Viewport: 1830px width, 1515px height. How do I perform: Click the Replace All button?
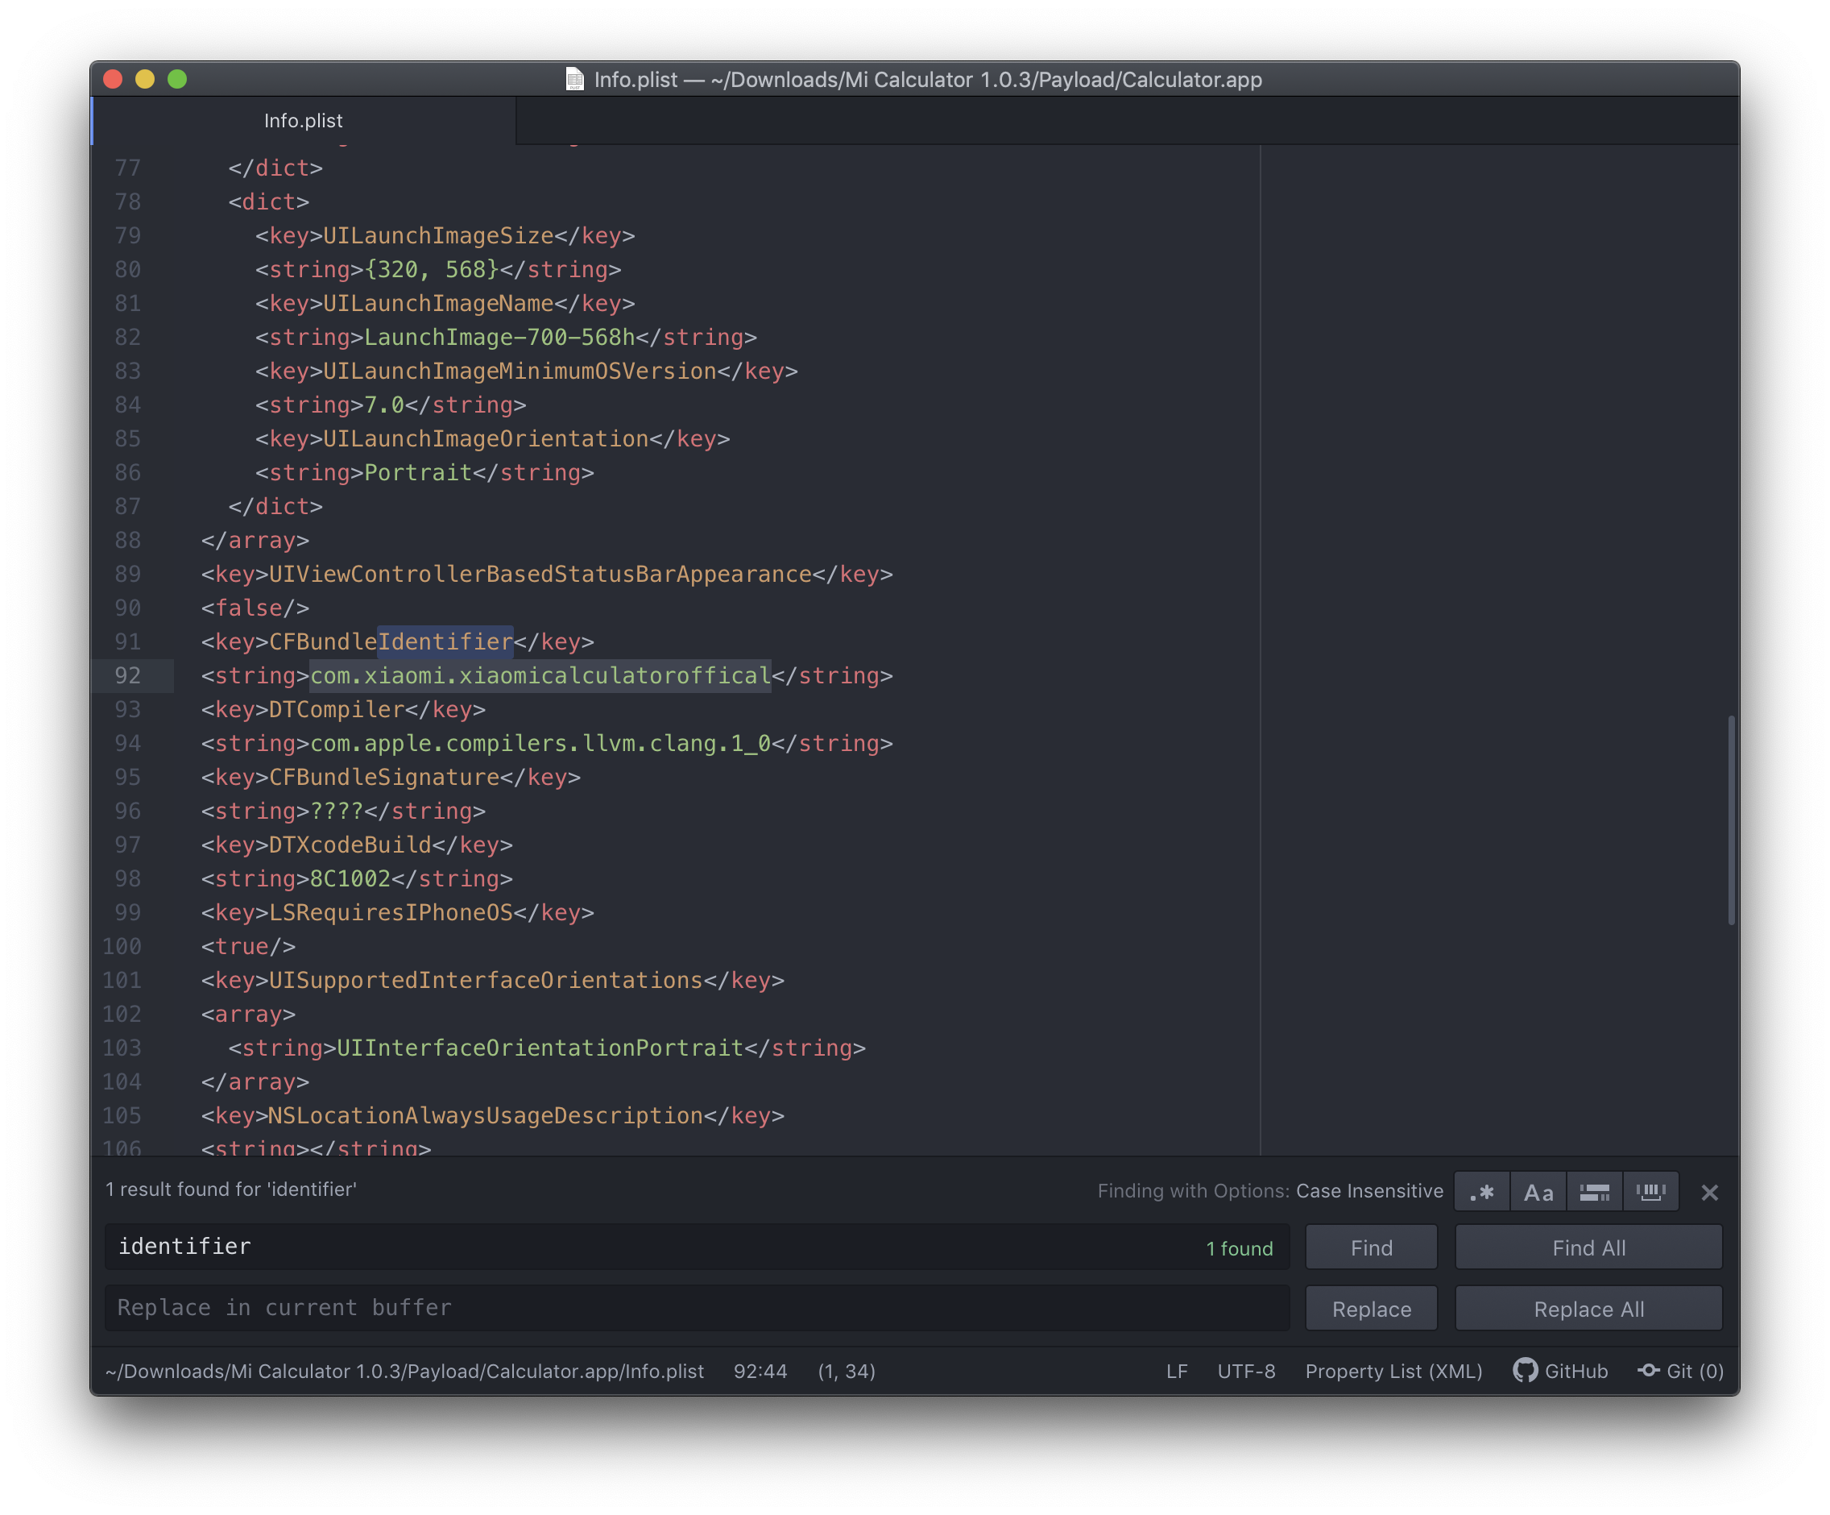tap(1588, 1309)
